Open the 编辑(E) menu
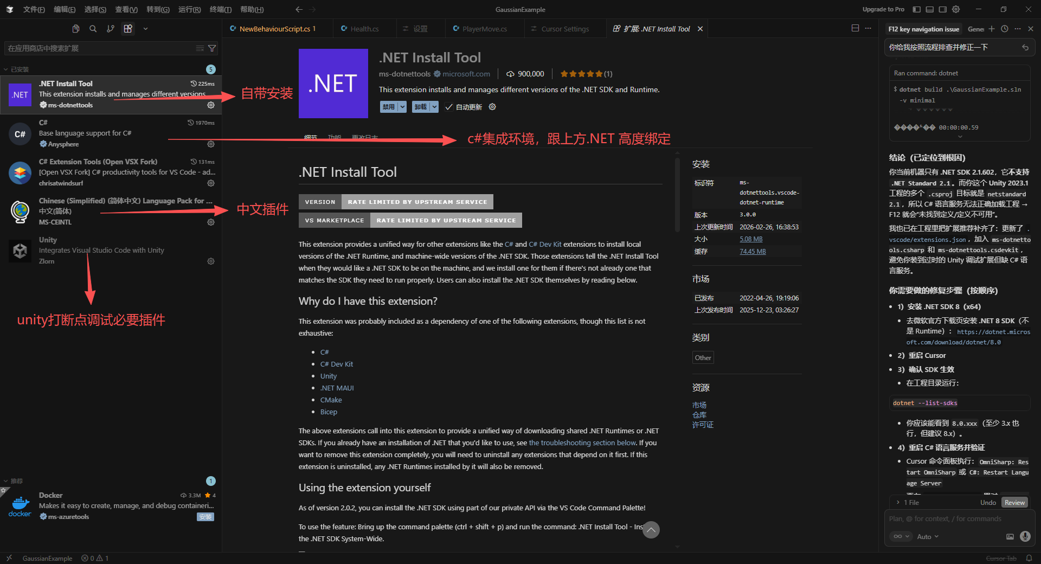1041x564 pixels. click(x=65, y=9)
